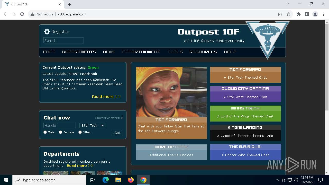Open Ten Forward Star Trek chat tile
Screen dimensions: 329x185
click(245, 75)
